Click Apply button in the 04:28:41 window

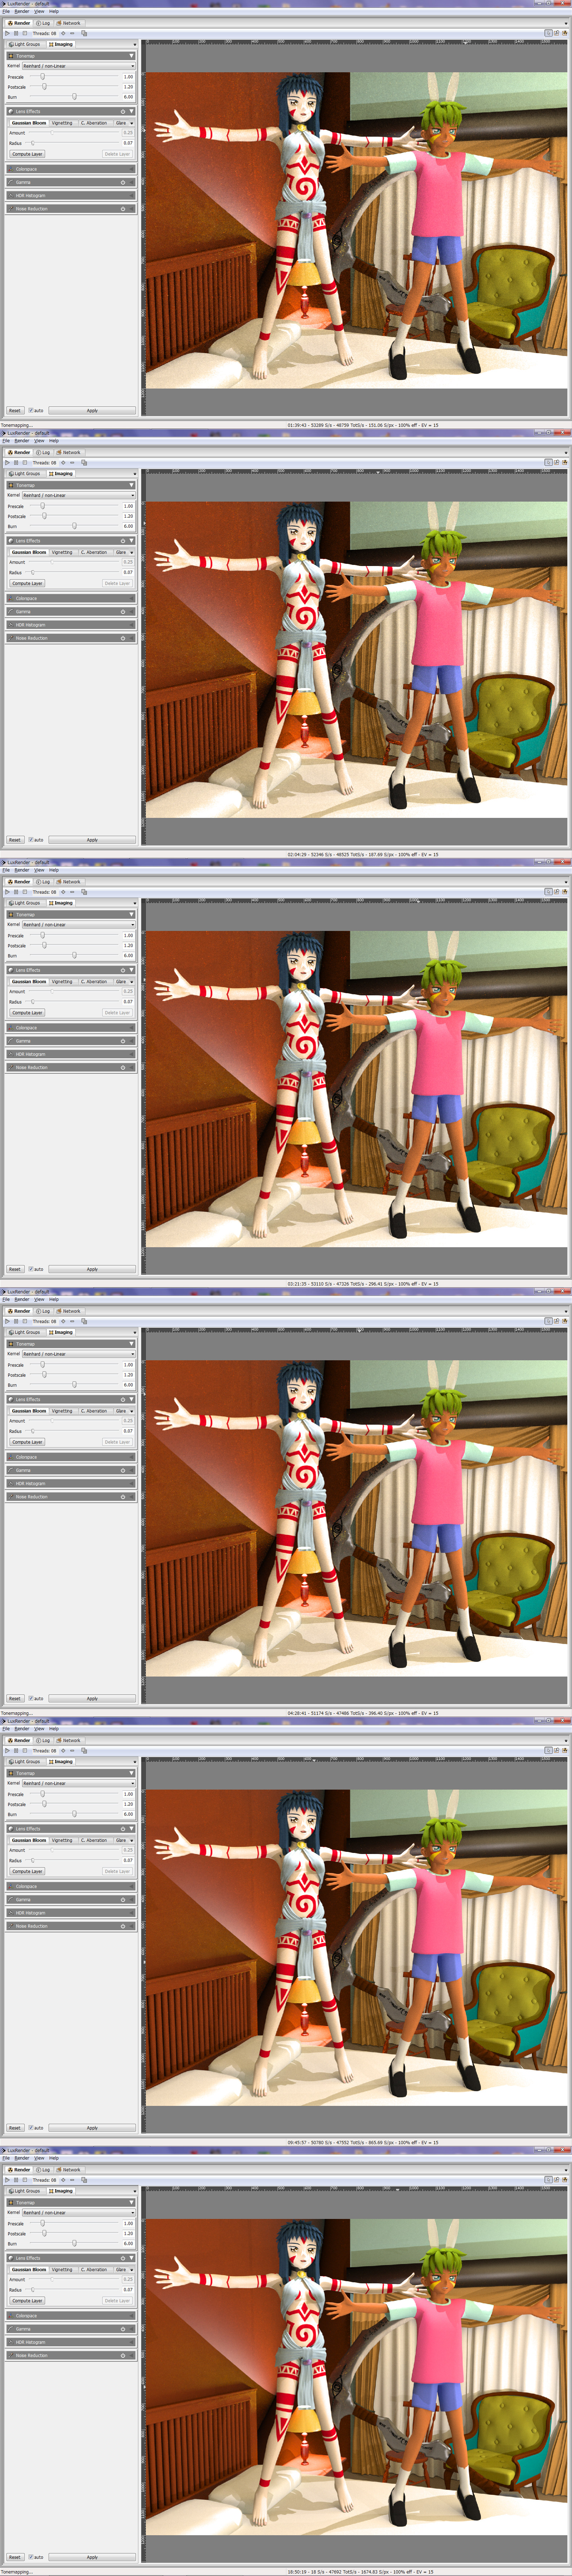click(x=92, y=1698)
